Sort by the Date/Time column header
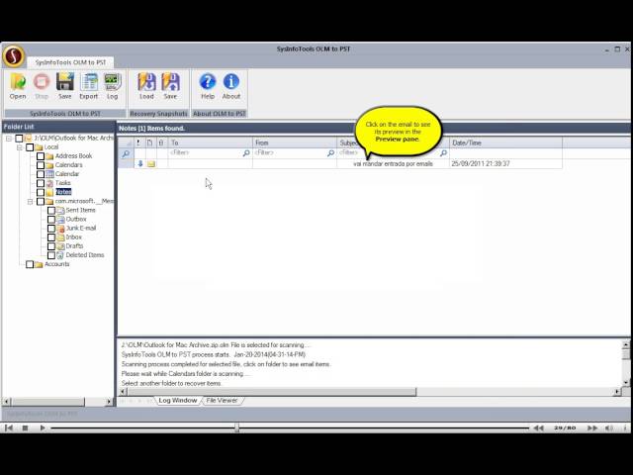633x475 pixels. pos(505,142)
